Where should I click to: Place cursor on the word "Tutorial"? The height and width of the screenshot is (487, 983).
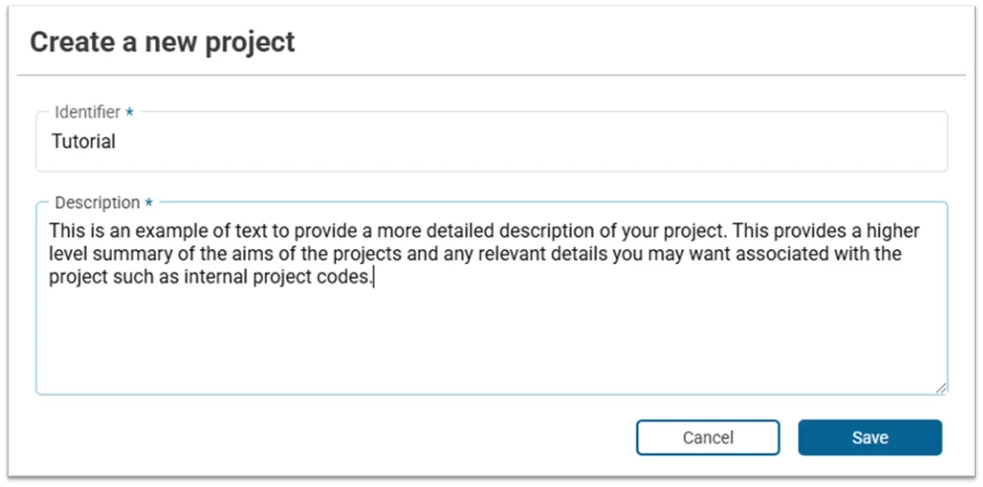point(83,141)
